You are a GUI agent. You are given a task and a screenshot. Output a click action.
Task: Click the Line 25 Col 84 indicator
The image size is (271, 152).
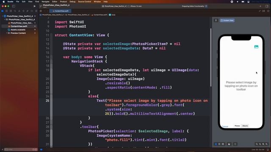pyautogui.click(x=258, y=149)
